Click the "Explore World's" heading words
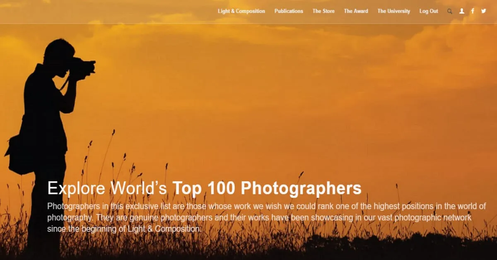 point(107,188)
